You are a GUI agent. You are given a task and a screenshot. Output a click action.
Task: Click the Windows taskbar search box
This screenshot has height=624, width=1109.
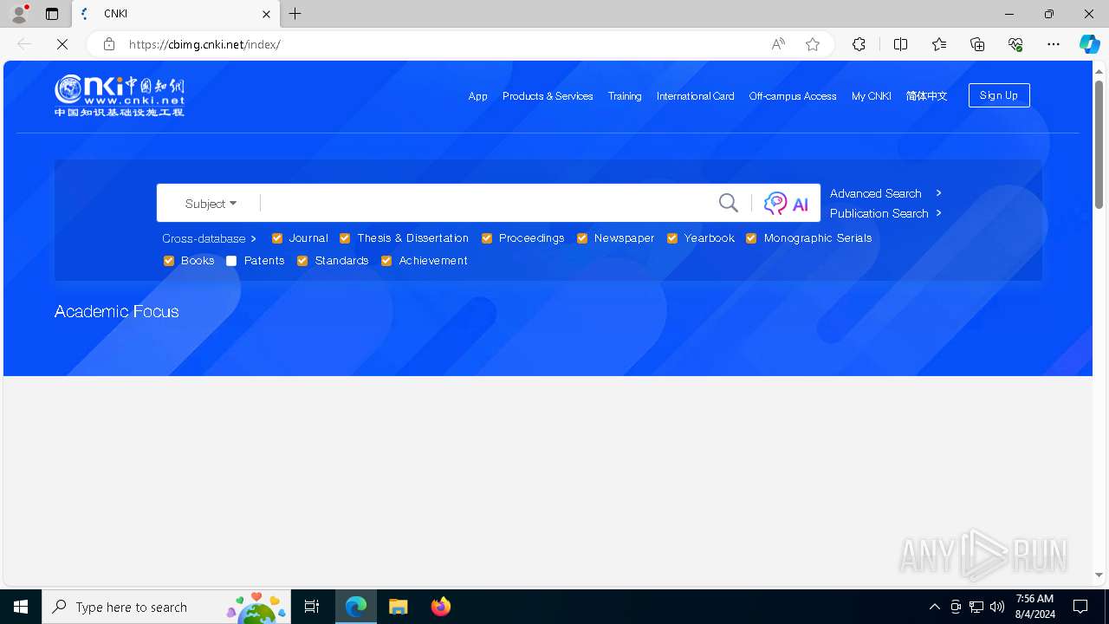pyautogui.click(x=166, y=607)
